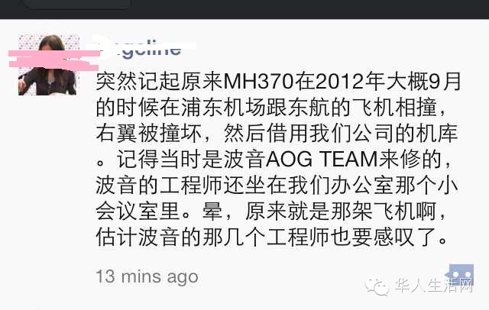
Task: Tap the rounded button in the dark top bar
Action: point(78,4)
